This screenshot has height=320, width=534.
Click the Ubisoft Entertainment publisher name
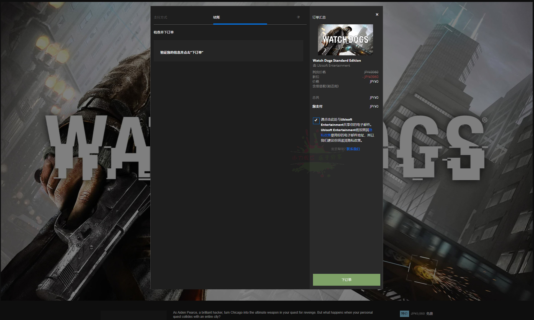point(333,66)
